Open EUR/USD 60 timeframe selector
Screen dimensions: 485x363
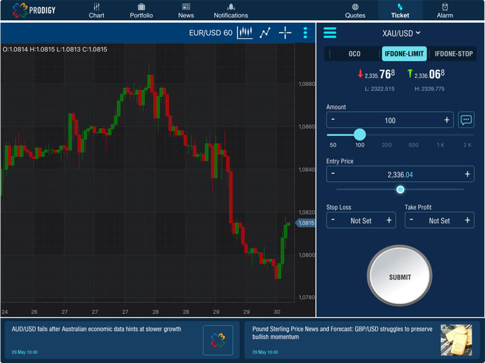coord(210,33)
